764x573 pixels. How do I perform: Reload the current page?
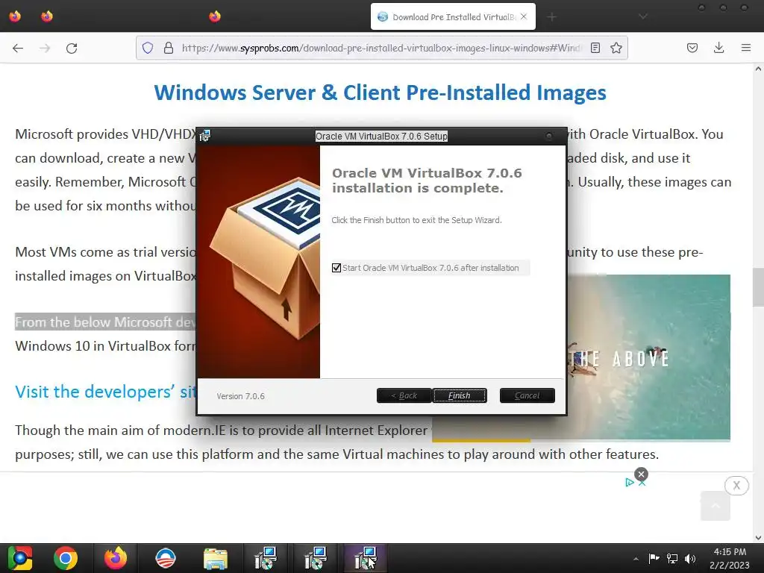(x=72, y=48)
